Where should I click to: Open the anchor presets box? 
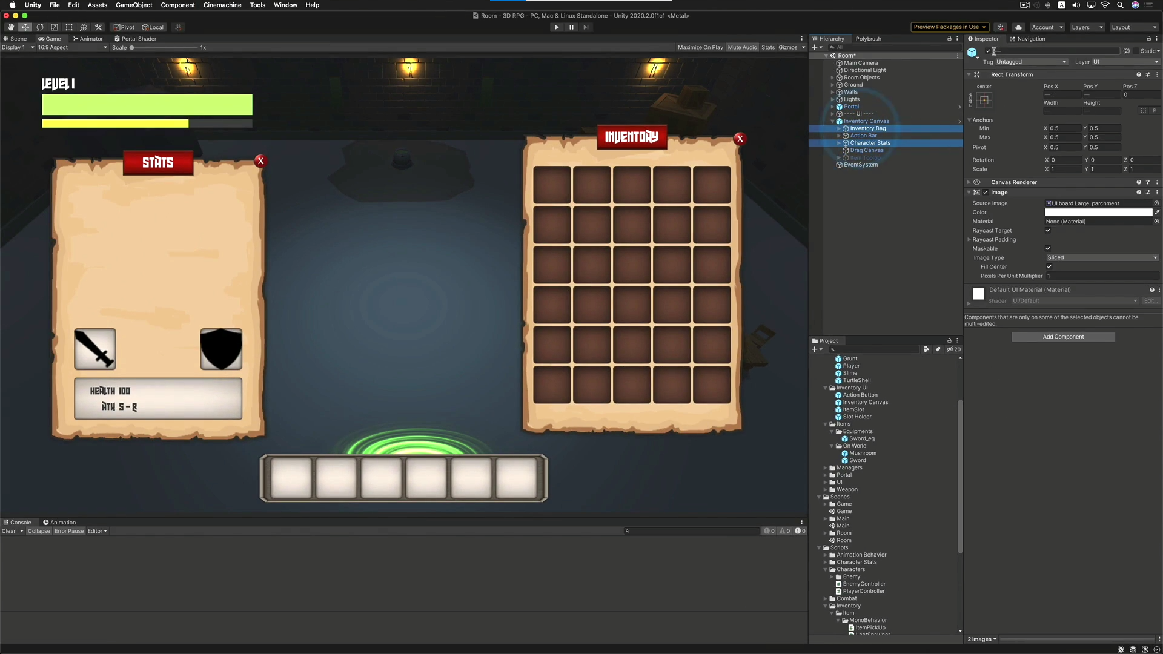point(984,101)
